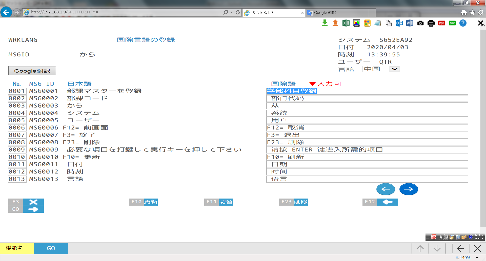Expand the 140% zoom level dropdown
The height and width of the screenshot is (261, 486).
(477, 258)
